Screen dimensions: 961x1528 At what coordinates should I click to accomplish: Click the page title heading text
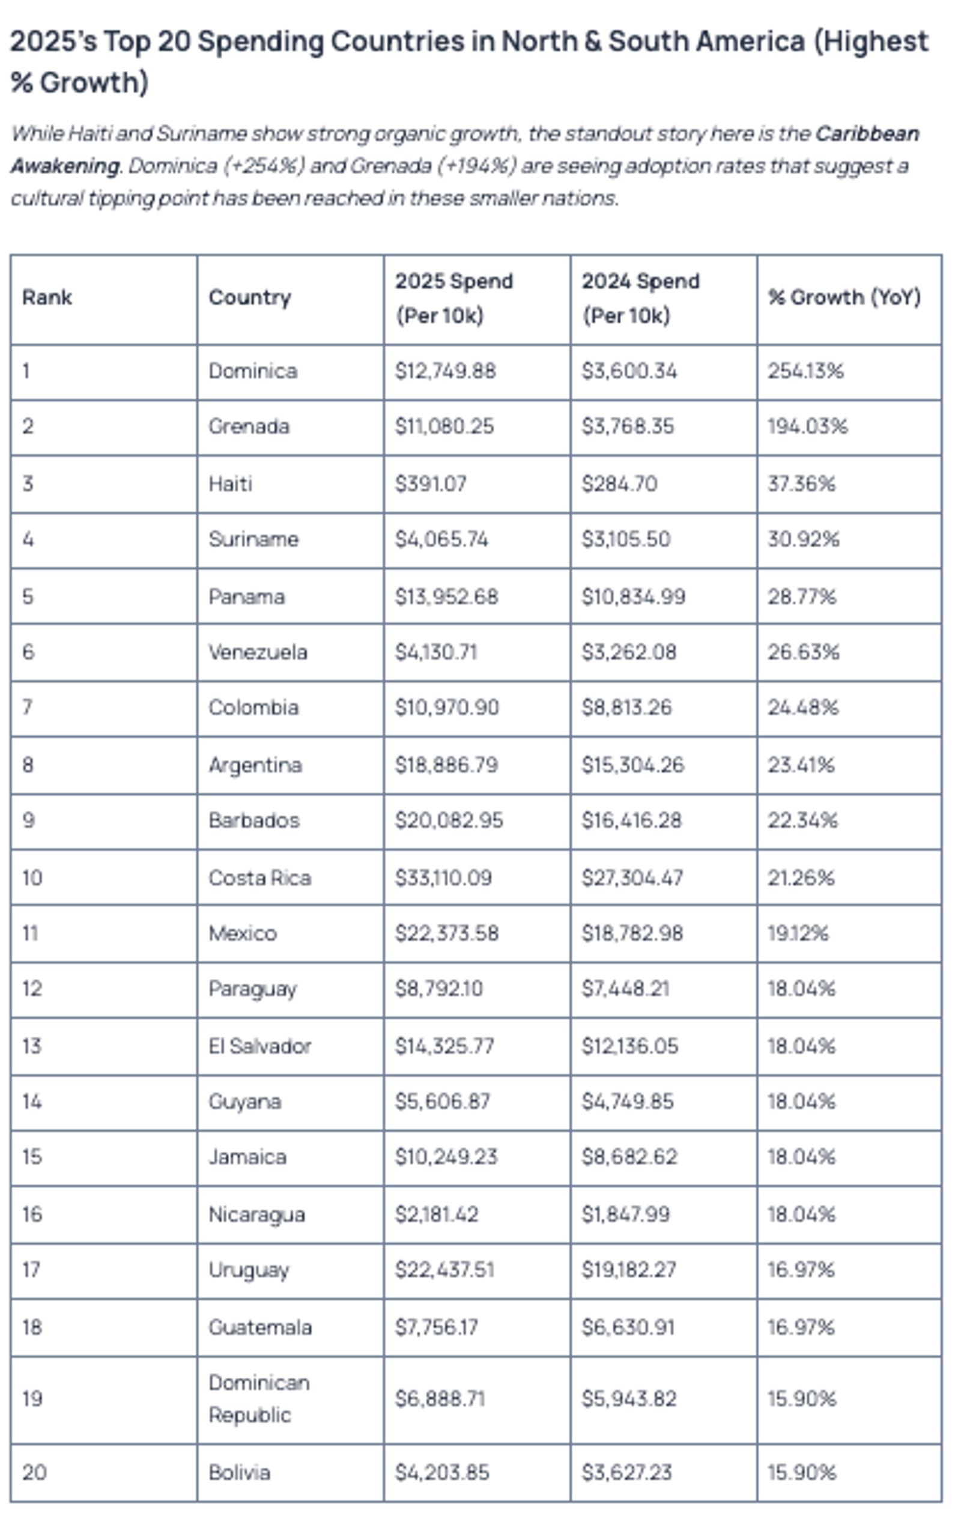[x=469, y=61]
